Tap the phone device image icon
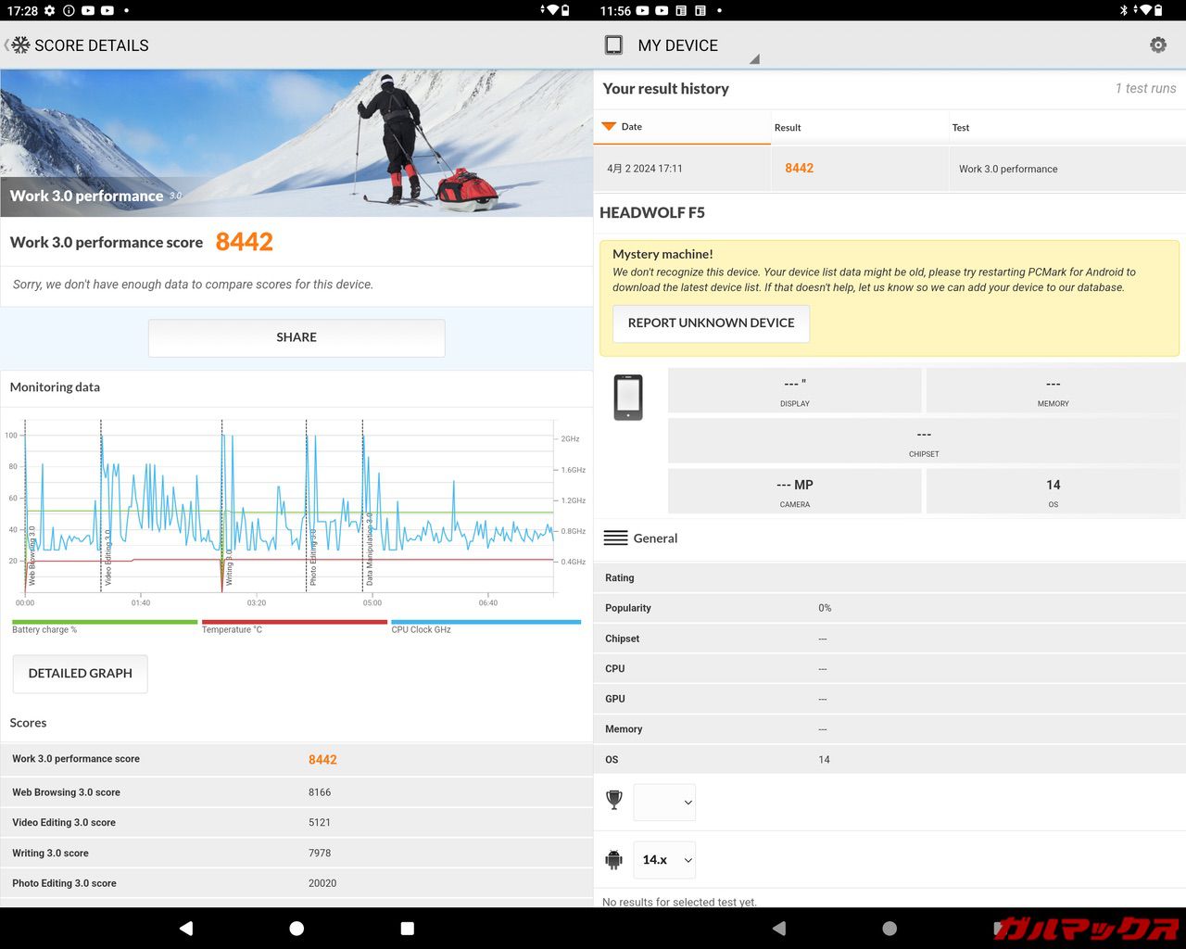This screenshot has height=949, width=1186. pos(628,398)
